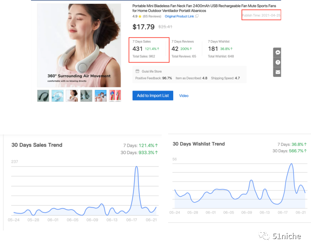This screenshot has height=249, width=311.
Task: Click the 237 max value on sales chart
Action: 15,162
